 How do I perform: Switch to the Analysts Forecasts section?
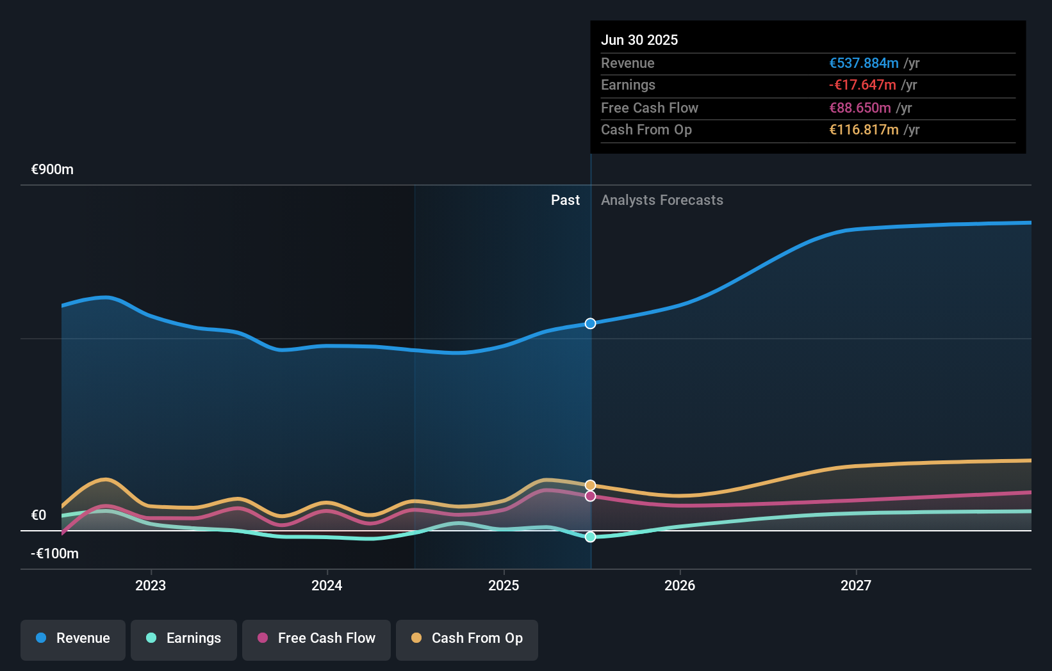click(662, 200)
